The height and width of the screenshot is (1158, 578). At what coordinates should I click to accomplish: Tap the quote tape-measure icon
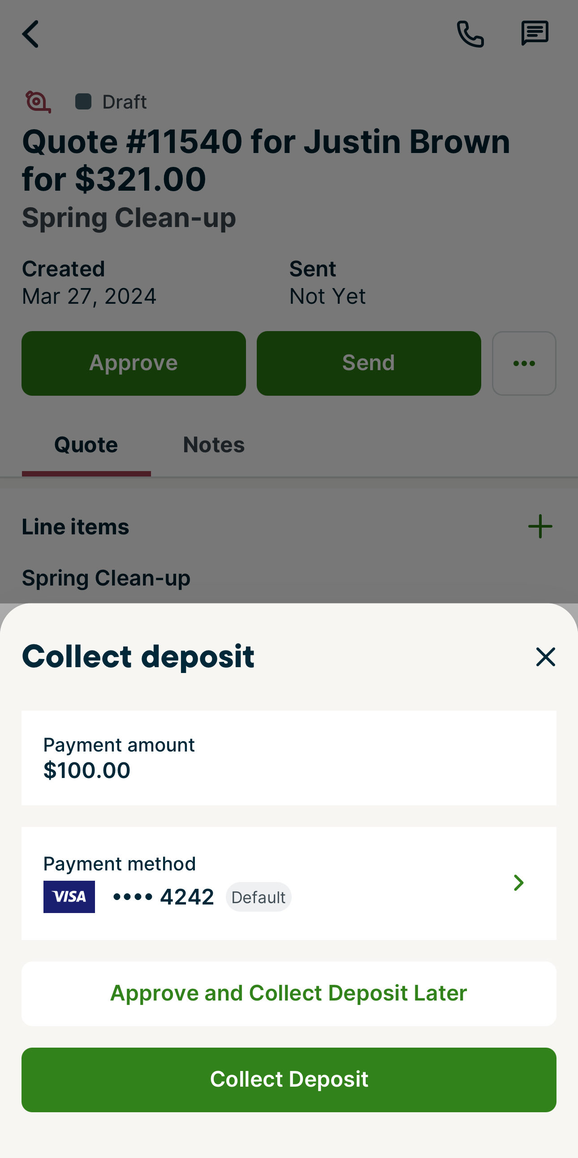coord(38,101)
